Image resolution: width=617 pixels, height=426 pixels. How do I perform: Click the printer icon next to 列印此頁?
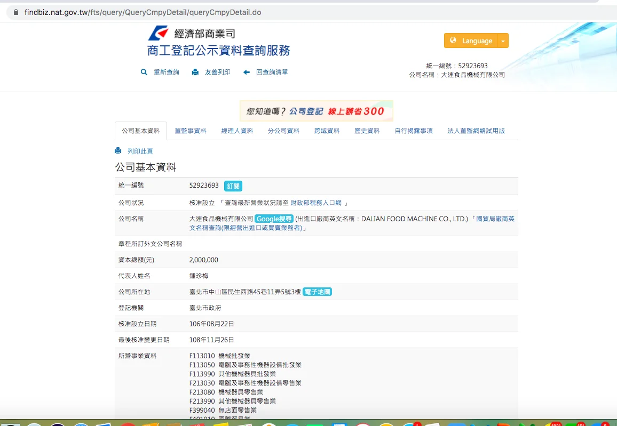pyautogui.click(x=118, y=151)
